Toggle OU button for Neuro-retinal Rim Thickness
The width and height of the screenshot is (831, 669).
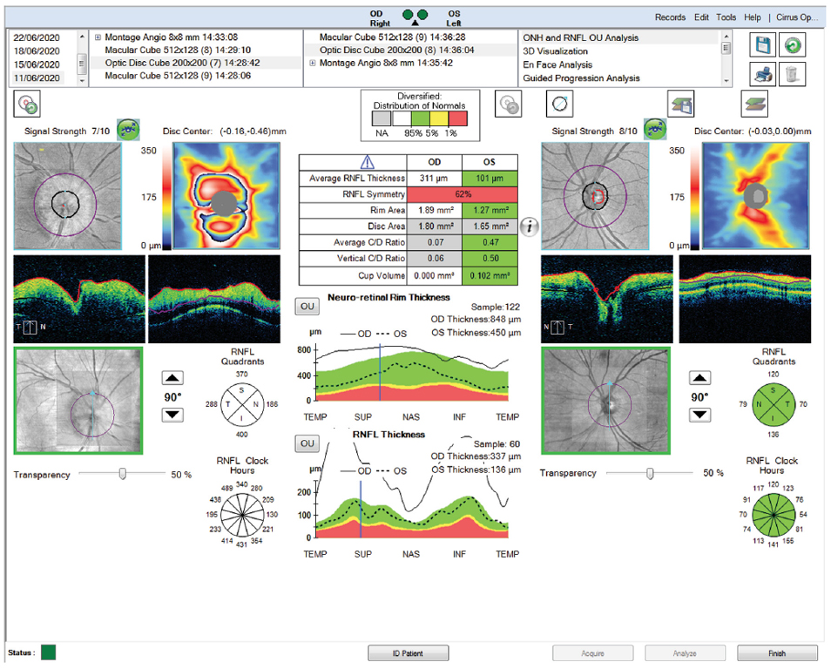(307, 307)
